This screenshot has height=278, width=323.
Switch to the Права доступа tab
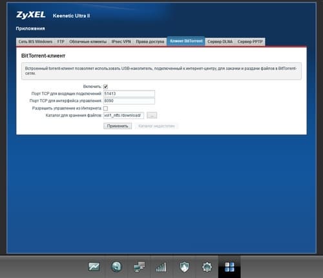pyautogui.click(x=150, y=41)
